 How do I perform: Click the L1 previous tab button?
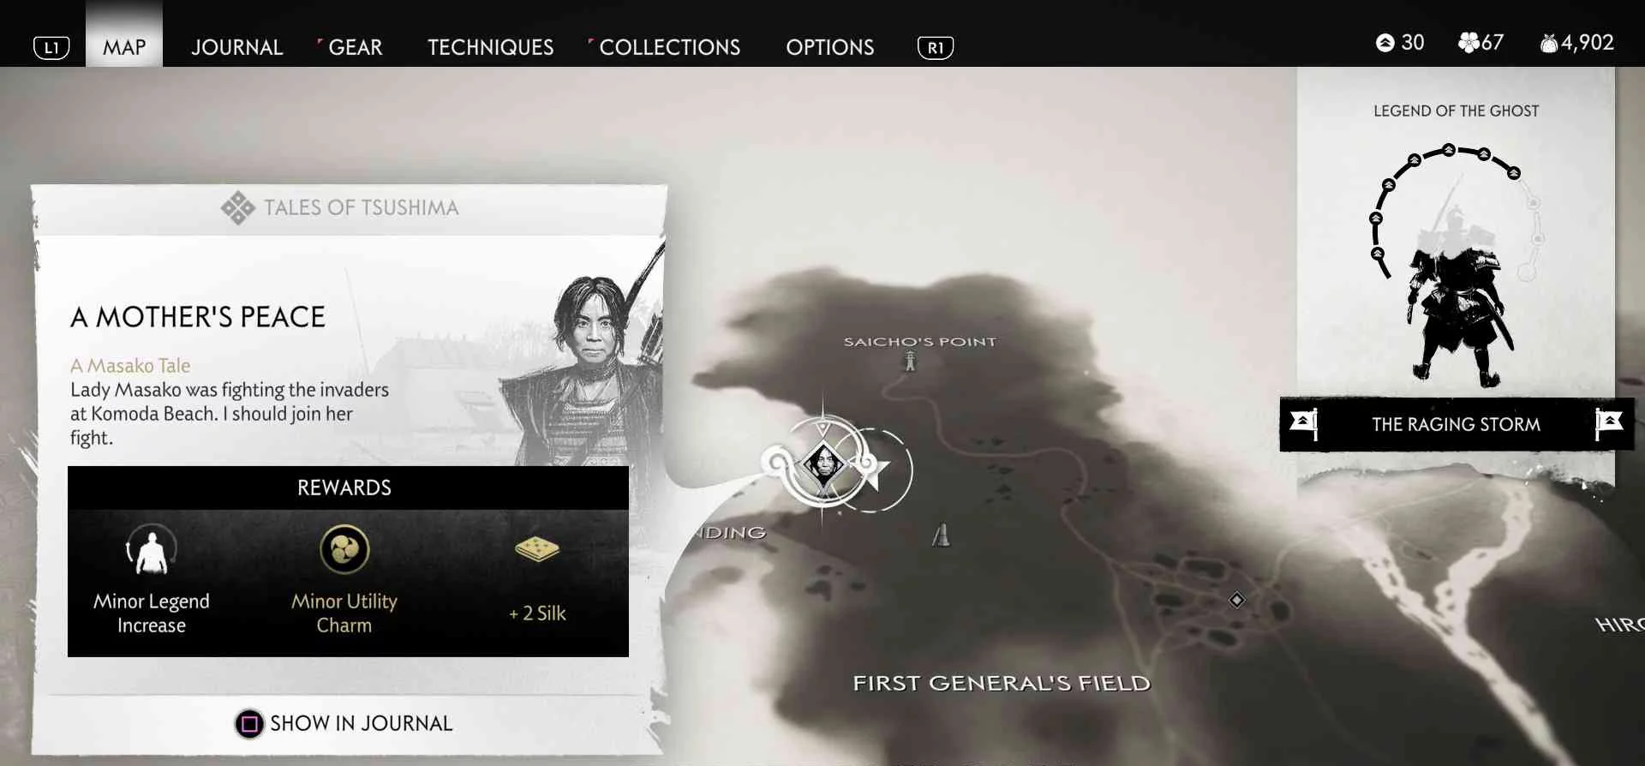pyautogui.click(x=51, y=48)
